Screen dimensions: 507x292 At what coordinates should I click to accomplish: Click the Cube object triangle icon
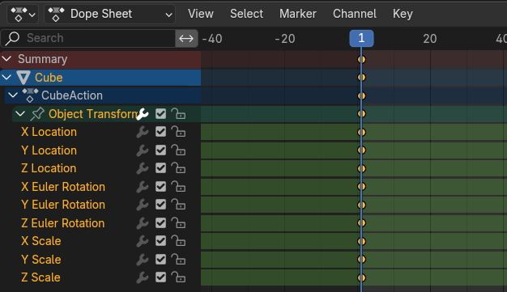[x=23, y=78]
